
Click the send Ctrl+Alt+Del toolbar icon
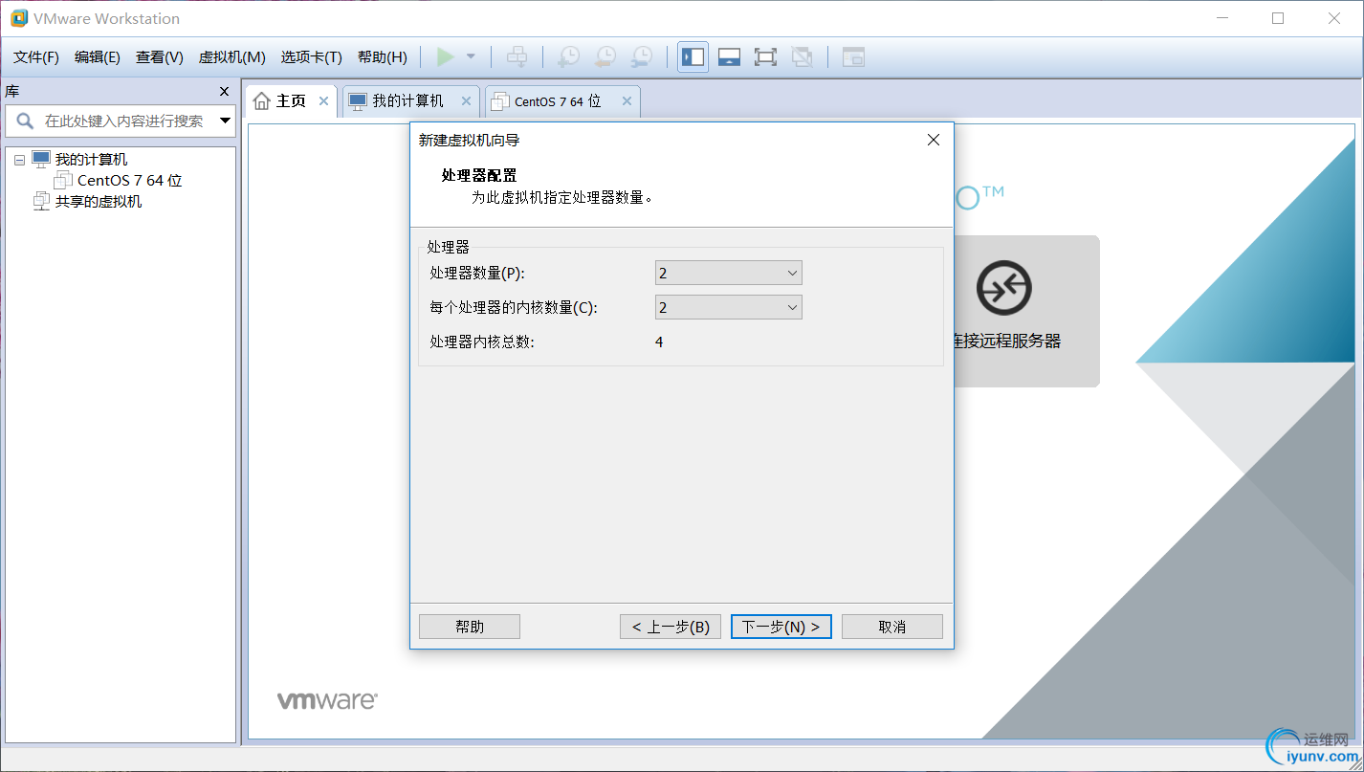517,57
